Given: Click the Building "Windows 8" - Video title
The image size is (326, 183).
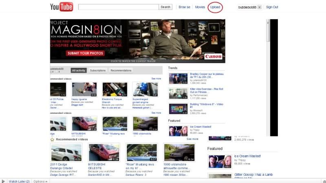Looking at the screenshot, I should coord(207,106).
